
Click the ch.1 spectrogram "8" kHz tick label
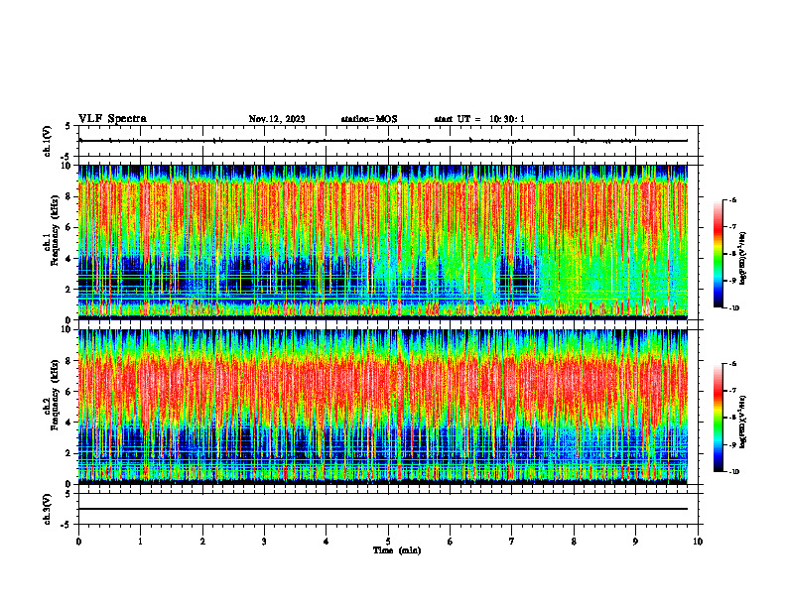pos(69,196)
